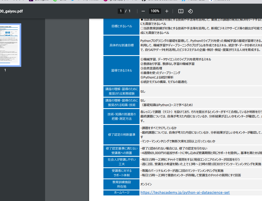Select the page 1 thumbnail in sidebar
262x201 pixels.
coord(10,45)
